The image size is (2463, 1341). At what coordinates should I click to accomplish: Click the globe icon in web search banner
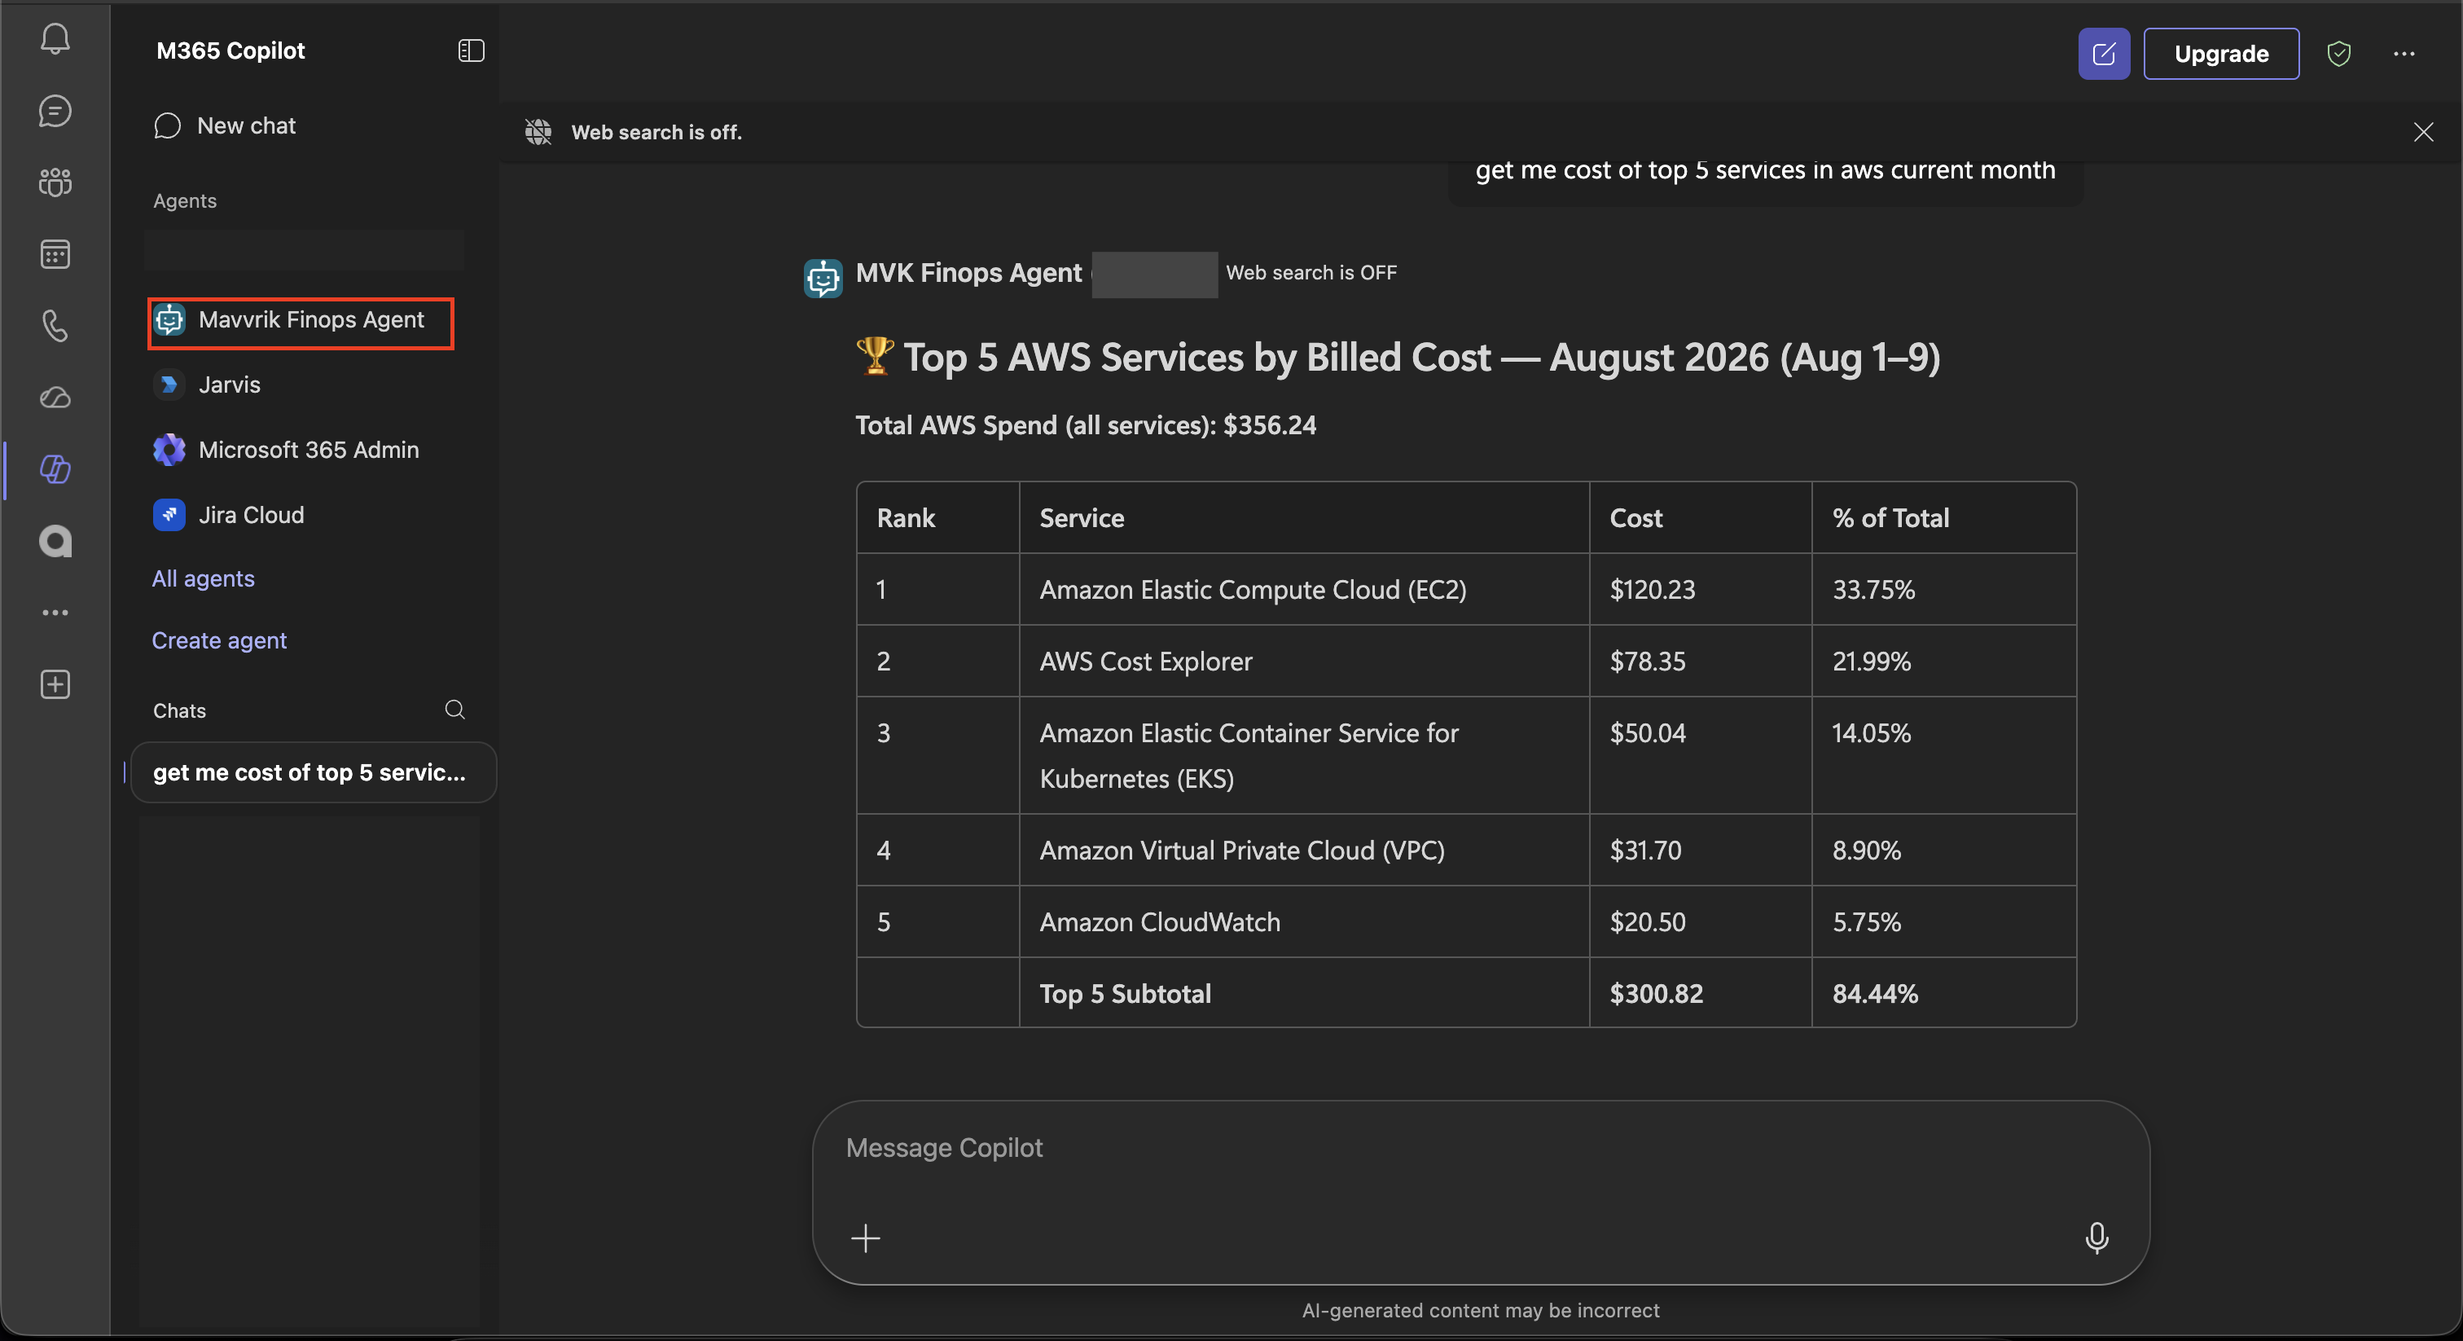coord(538,132)
